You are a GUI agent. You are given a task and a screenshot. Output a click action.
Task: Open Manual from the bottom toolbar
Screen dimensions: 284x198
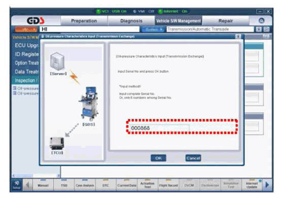coord(43,185)
